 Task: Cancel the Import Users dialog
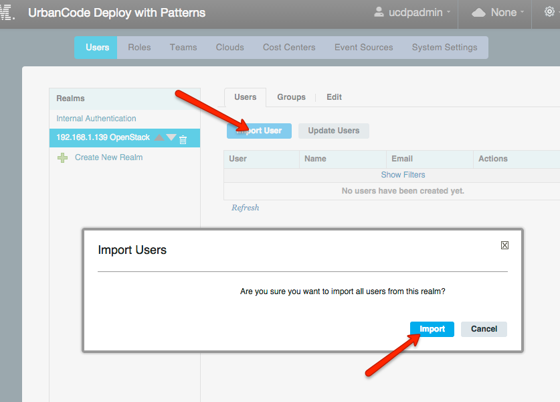pos(484,329)
